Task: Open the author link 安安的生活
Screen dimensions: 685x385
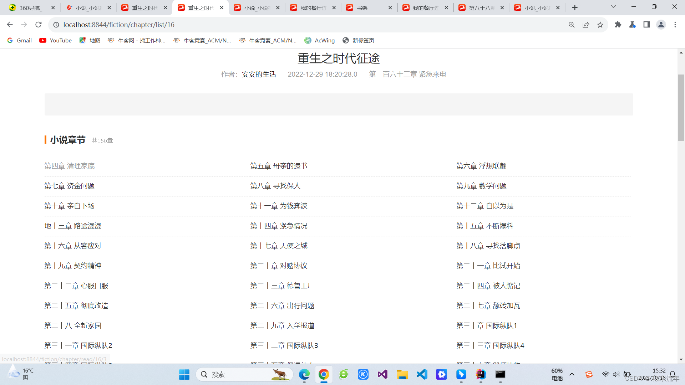Action: 259,74
